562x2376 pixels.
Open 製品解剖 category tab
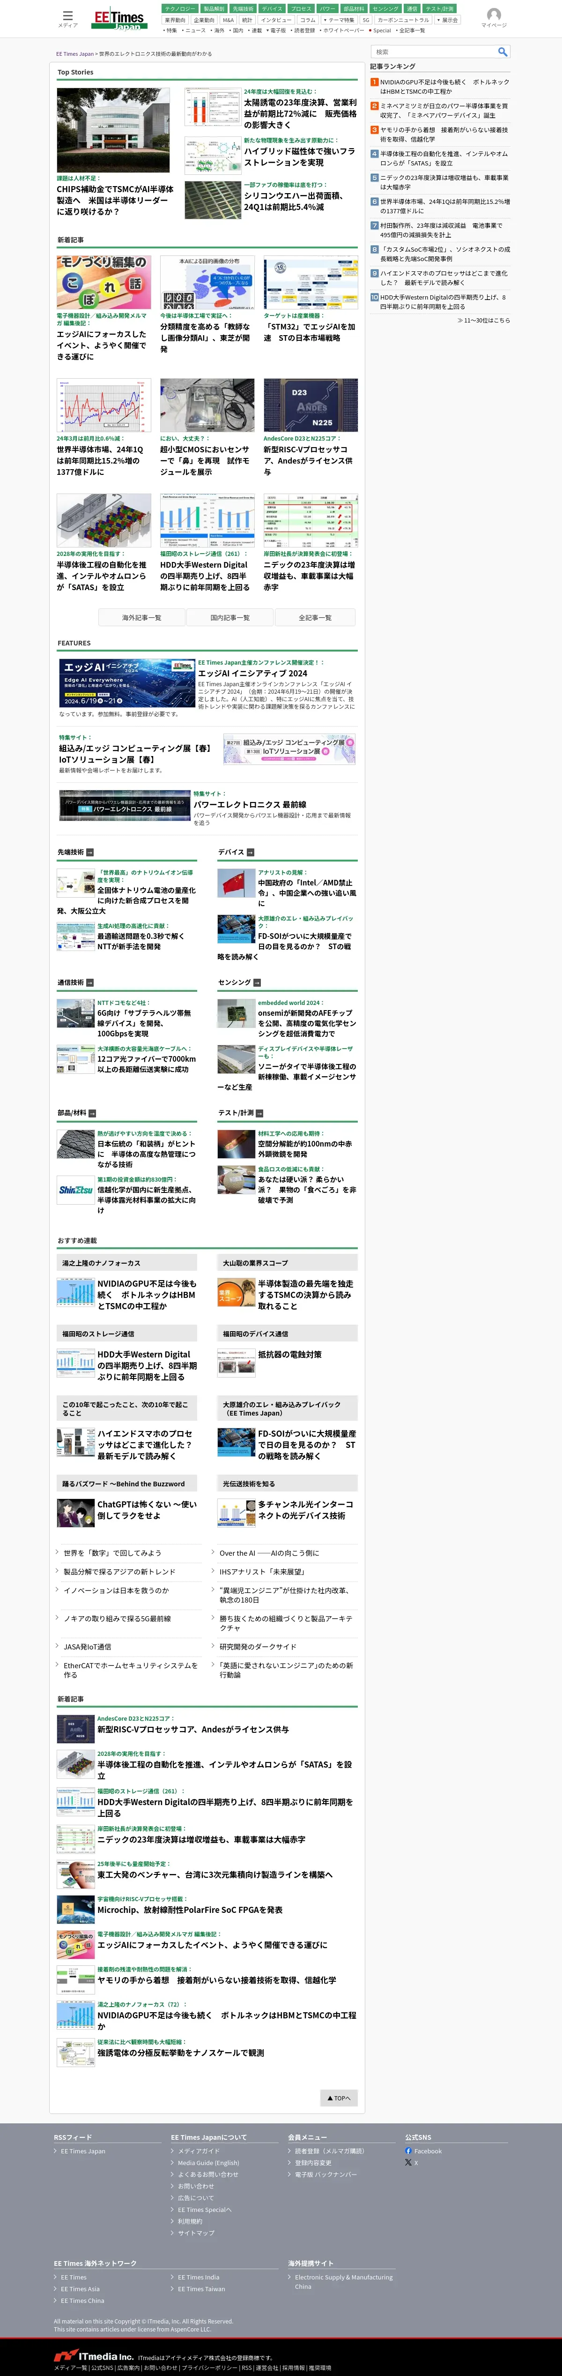click(214, 8)
